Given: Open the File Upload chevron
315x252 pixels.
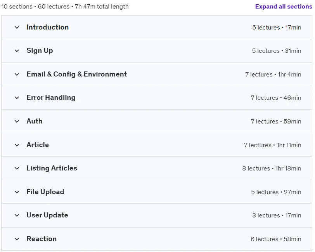Looking at the screenshot, I should (x=17, y=192).
